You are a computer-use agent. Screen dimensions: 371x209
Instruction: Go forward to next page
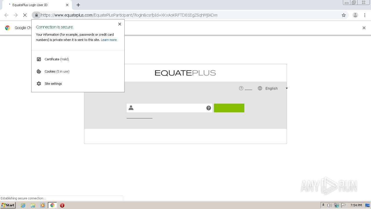tap(16, 15)
